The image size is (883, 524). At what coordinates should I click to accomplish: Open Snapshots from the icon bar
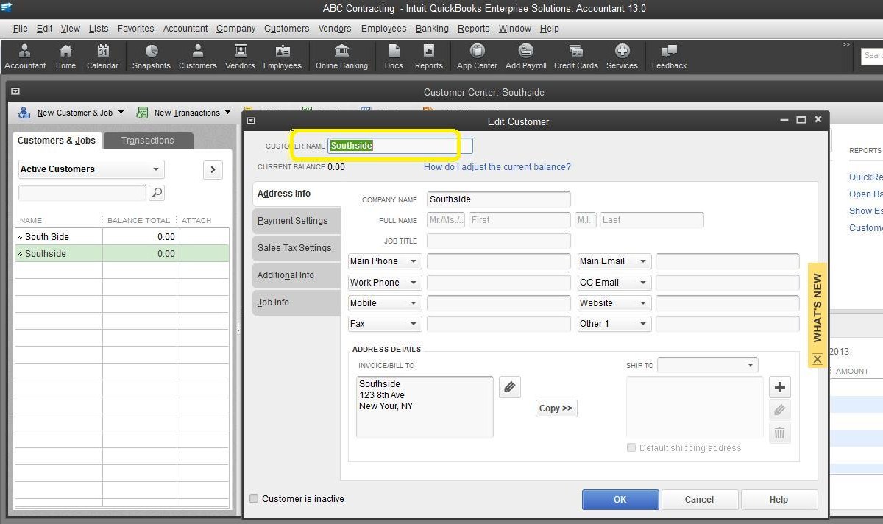(x=152, y=57)
